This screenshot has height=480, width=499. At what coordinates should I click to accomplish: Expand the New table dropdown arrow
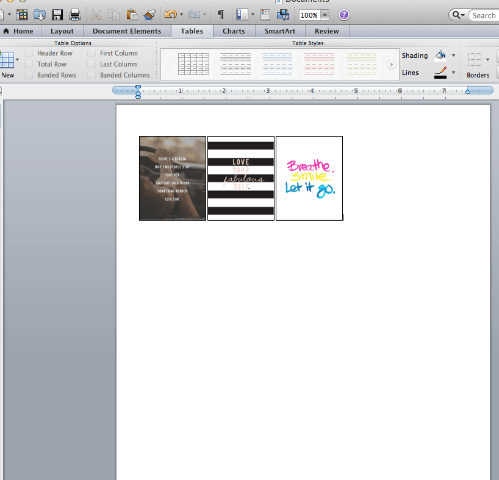point(18,60)
